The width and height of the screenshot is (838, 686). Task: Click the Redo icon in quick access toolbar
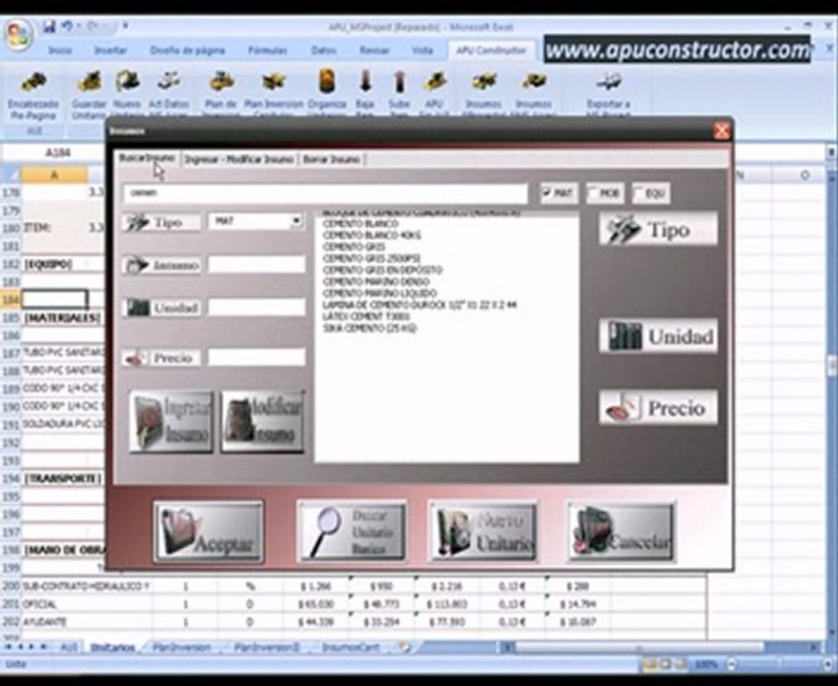pos(92,26)
